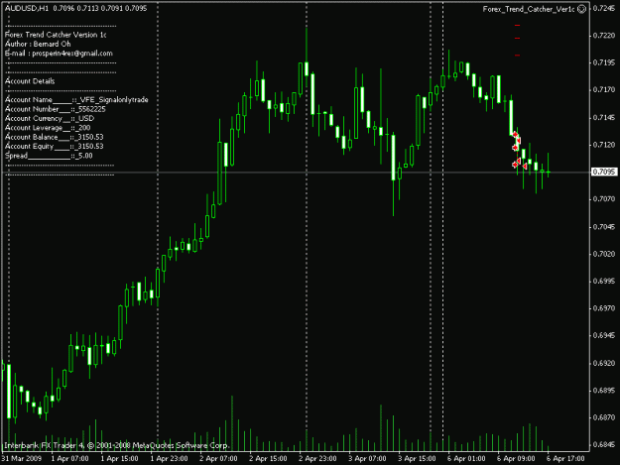The height and width of the screenshot is (465, 620).
Task: Click the Account Balance 3150.53 line
Action: (x=54, y=137)
